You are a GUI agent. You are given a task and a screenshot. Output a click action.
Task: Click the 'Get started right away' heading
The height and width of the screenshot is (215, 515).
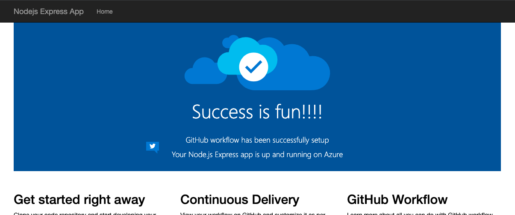[x=79, y=199]
